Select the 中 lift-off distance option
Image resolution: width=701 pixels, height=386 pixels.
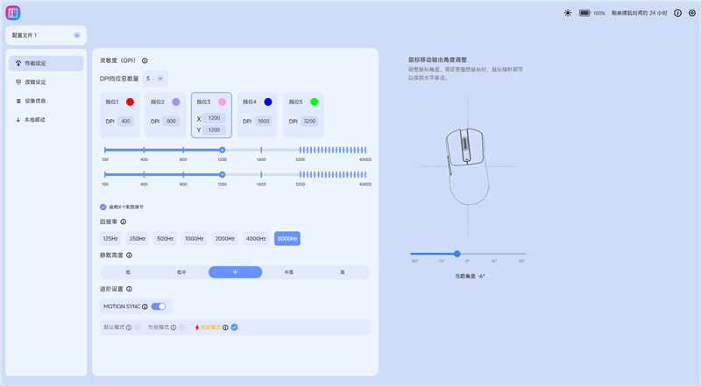point(235,272)
